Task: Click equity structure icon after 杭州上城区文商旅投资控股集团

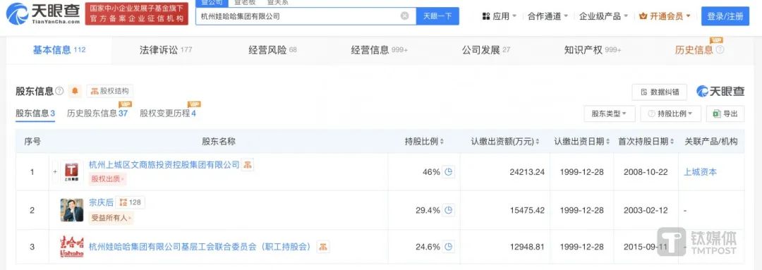Action: click(x=248, y=165)
